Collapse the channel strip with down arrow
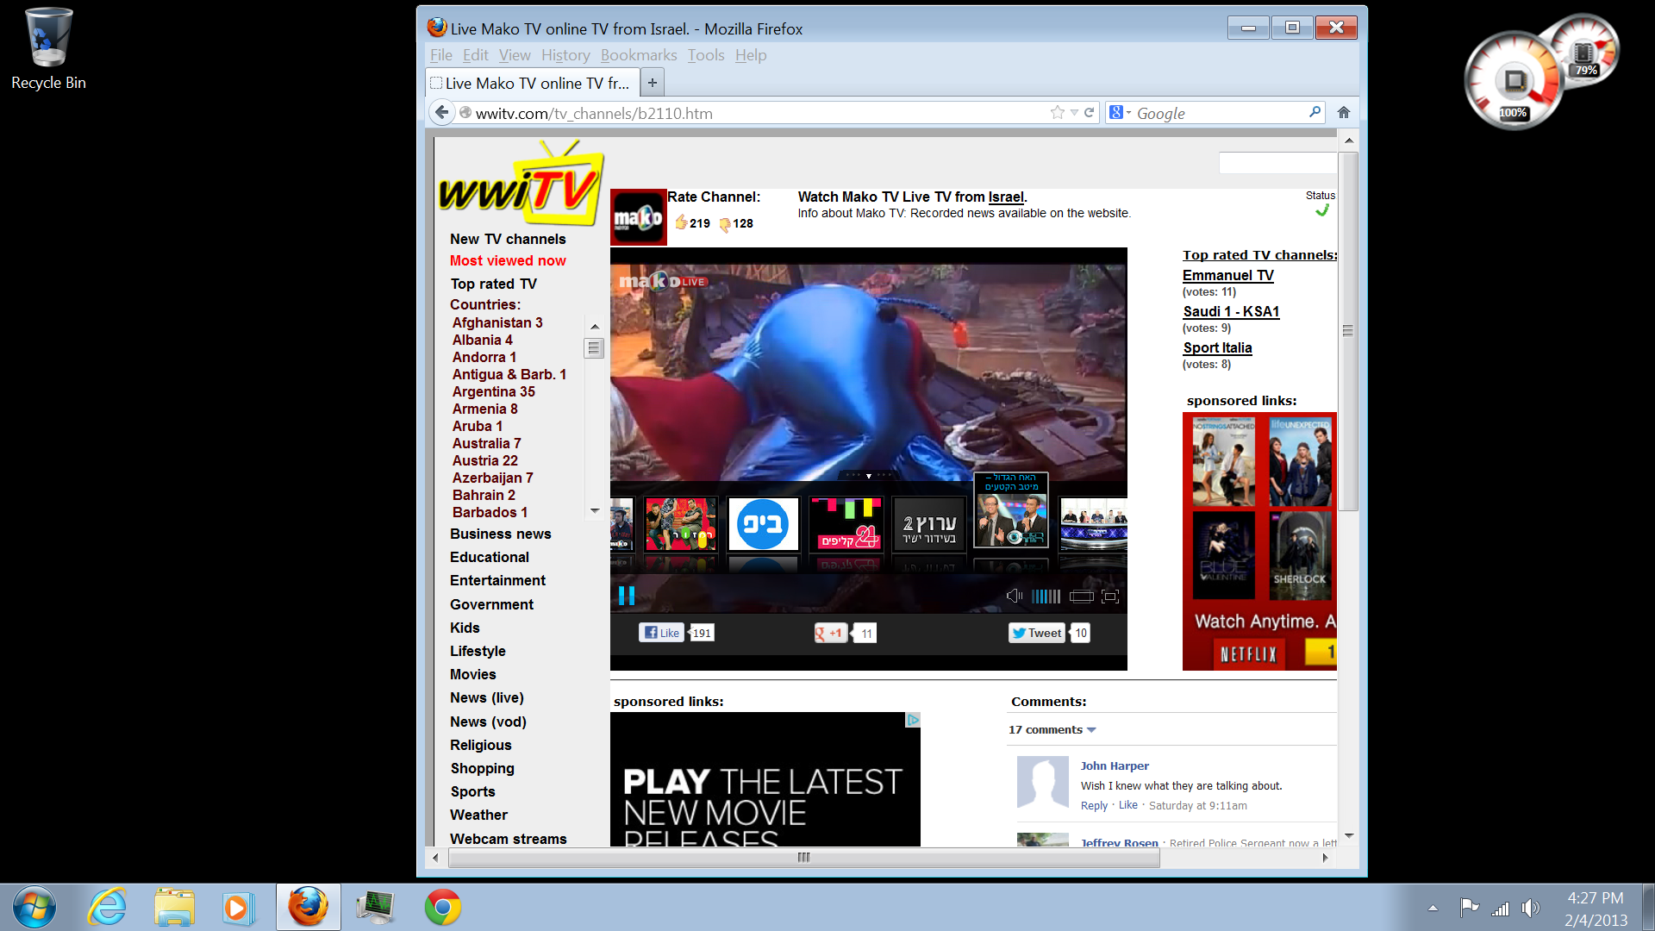The image size is (1655, 931). tap(868, 476)
